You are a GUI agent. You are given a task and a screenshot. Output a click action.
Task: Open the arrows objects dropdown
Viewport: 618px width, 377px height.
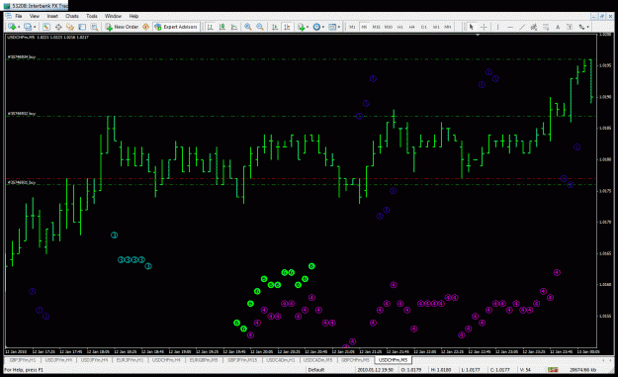pos(583,27)
